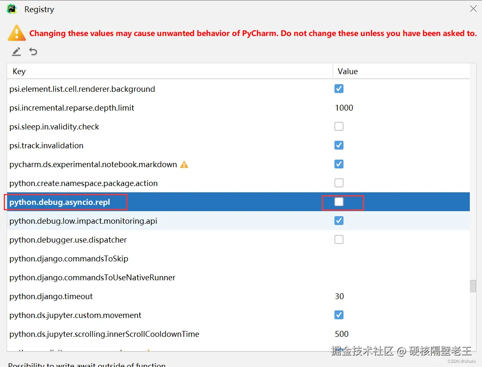
Task: Select python.debug.low.impact.monitoring.api key
Action: pyautogui.click(x=83, y=221)
